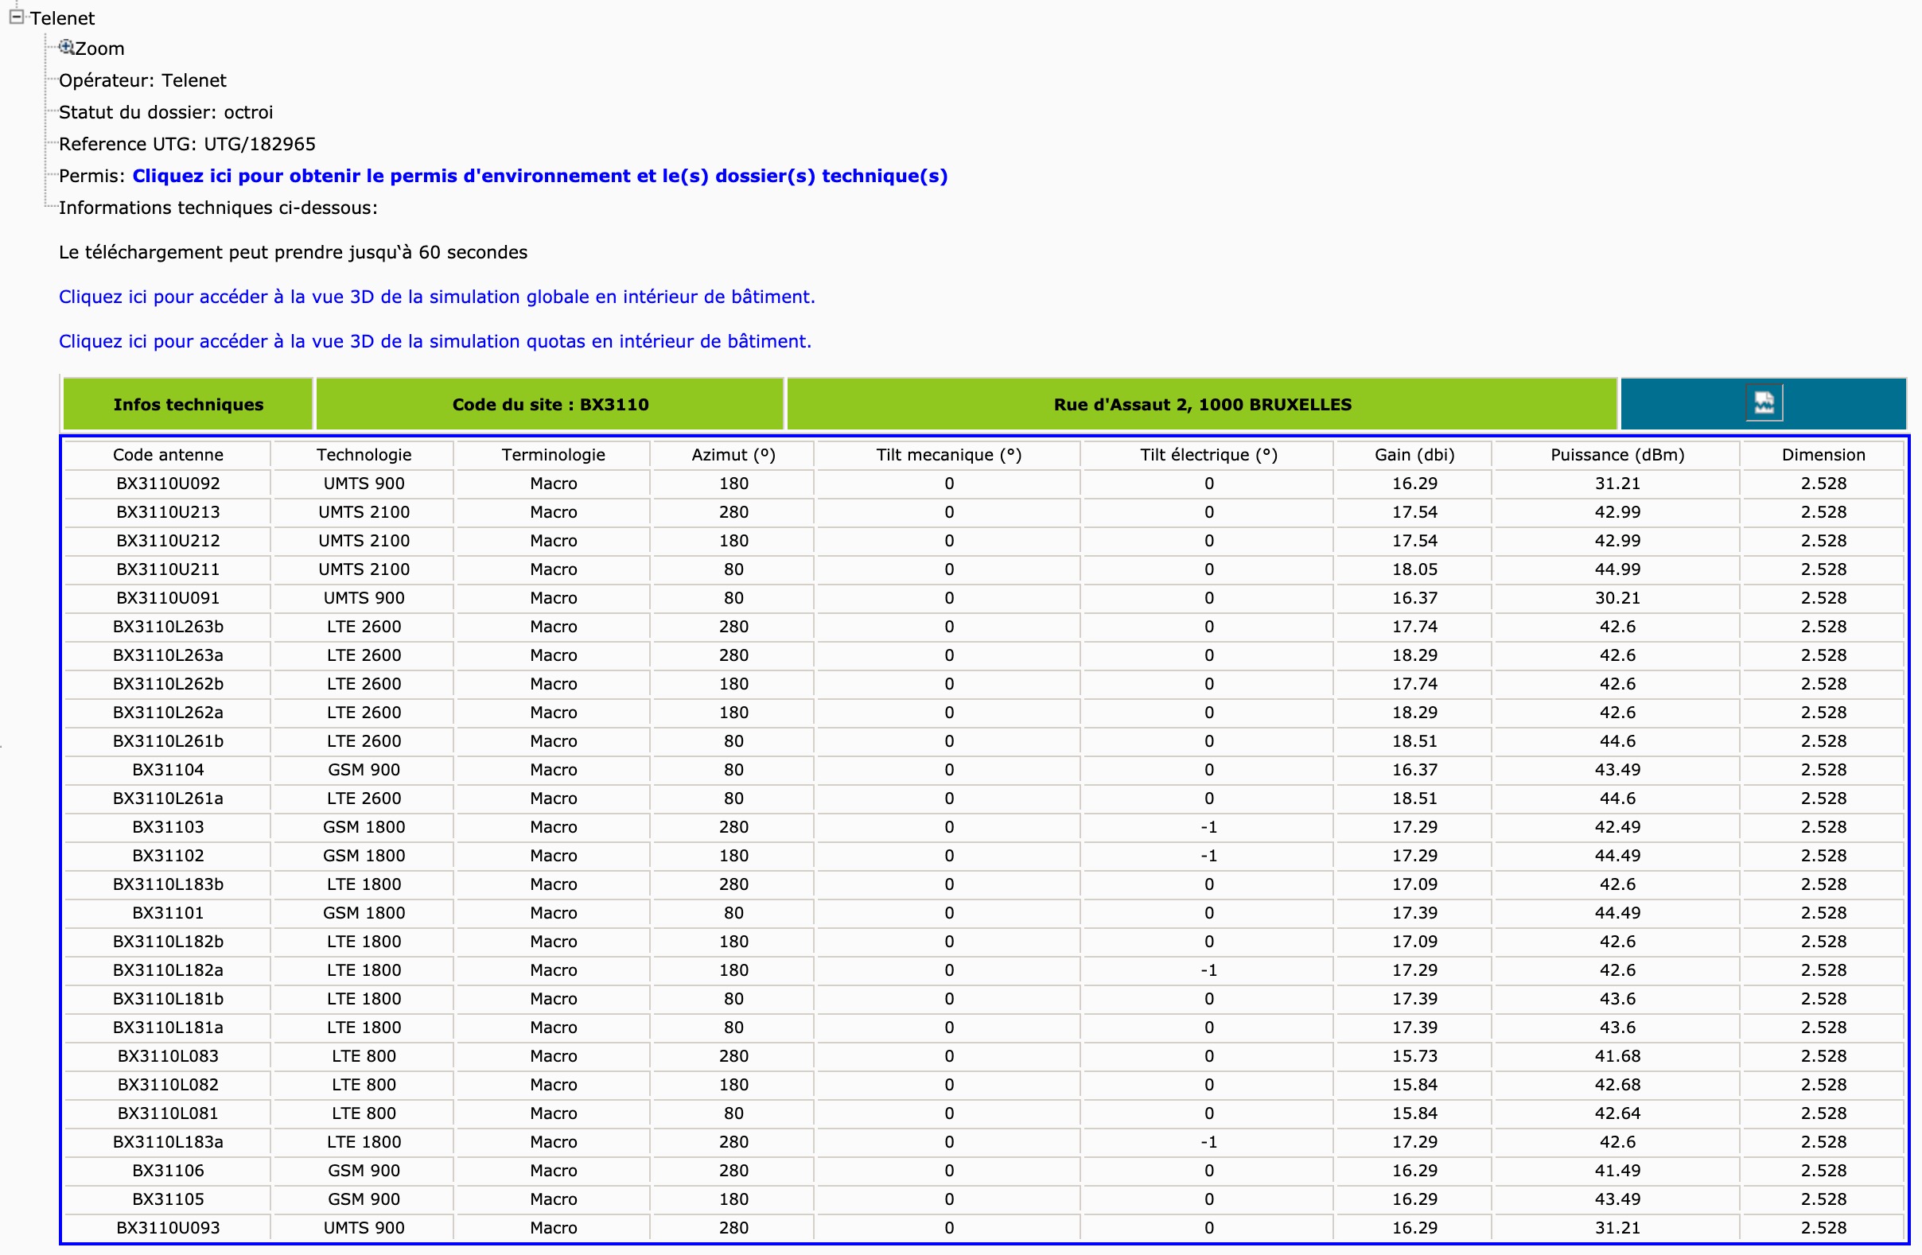Select antenna code BX3110L183b

click(168, 885)
